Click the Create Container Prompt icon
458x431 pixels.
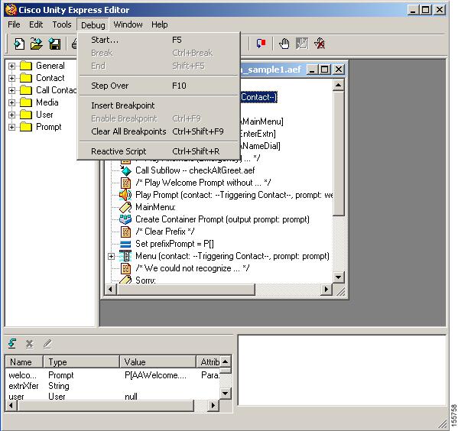click(x=125, y=219)
